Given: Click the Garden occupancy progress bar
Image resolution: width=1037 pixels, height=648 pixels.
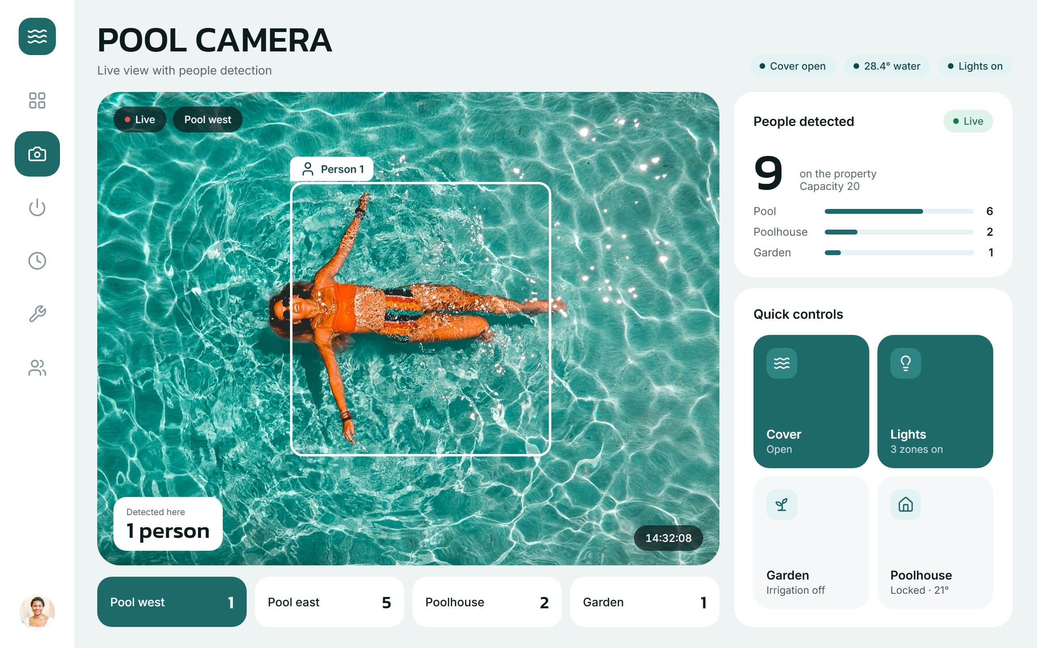Looking at the screenshot, I should 899,252.
